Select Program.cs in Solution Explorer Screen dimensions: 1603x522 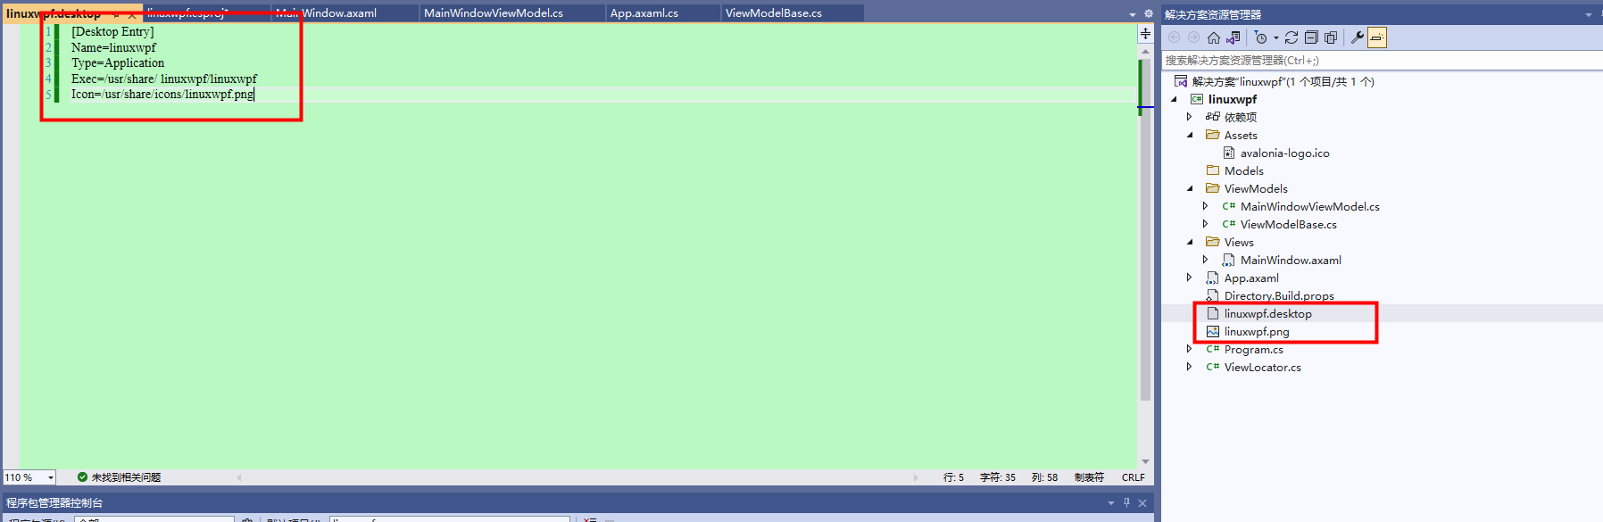pos(1253,349)
